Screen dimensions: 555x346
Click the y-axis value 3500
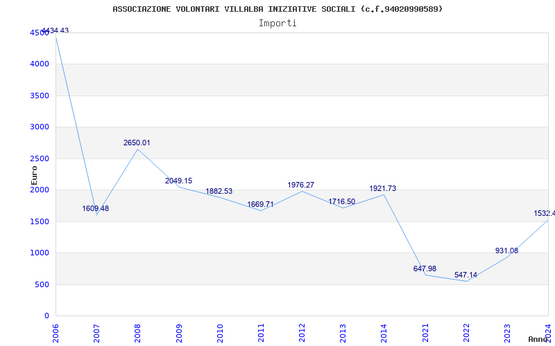point(40,95)
